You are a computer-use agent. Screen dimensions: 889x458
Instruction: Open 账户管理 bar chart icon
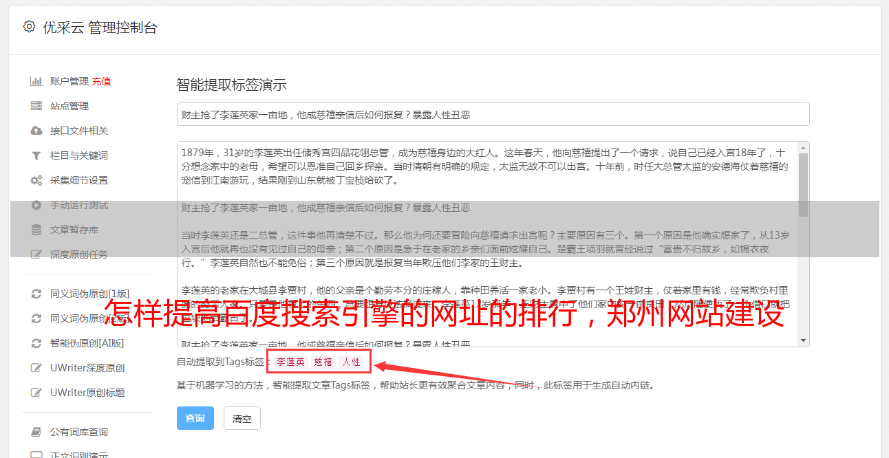36,81
